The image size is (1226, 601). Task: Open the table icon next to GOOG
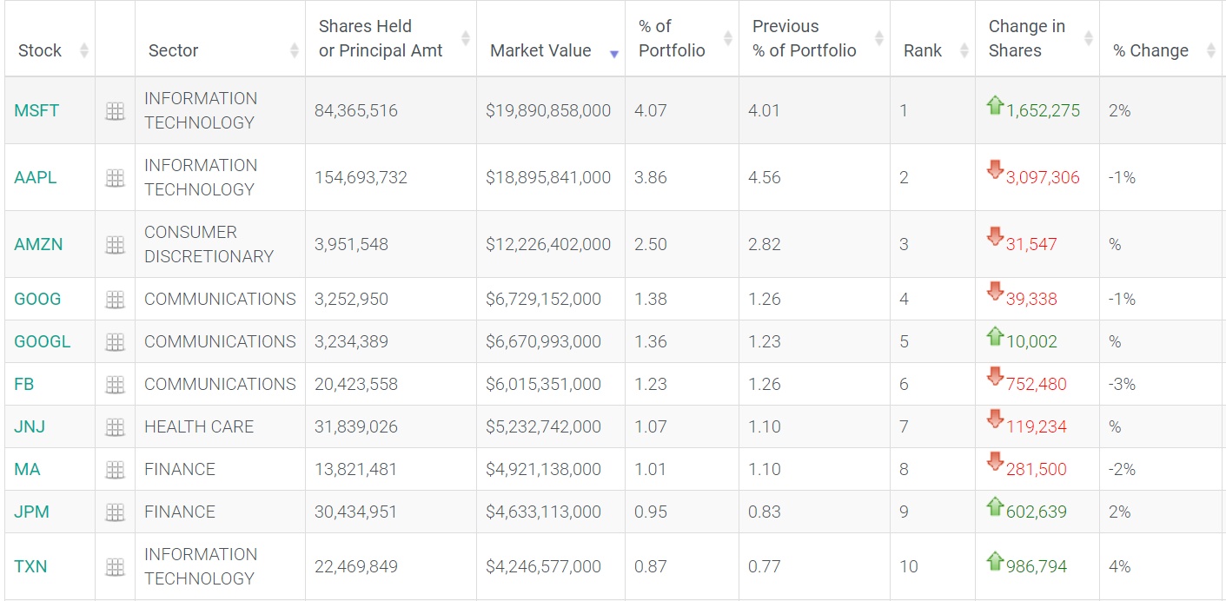tap(115, 300)
